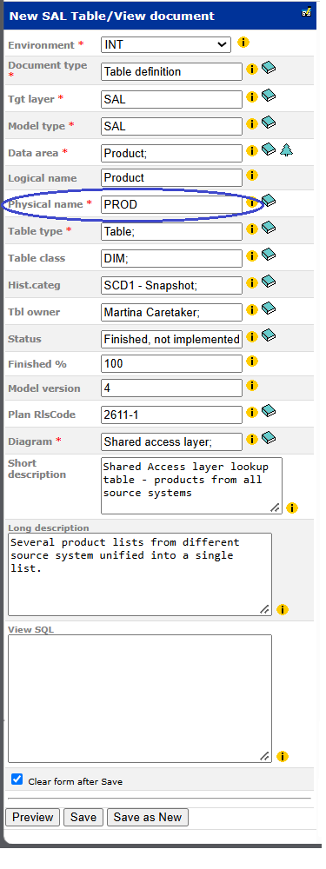326x869 pixels.
Task: Click the Save as New button
Action: pos(148,818)
